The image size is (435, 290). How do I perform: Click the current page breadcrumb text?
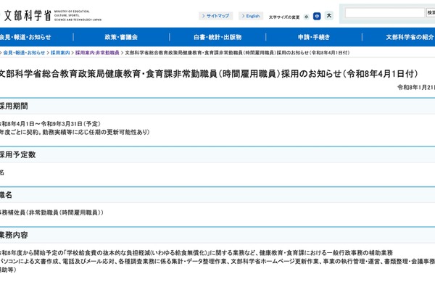[x=237, y=53]
